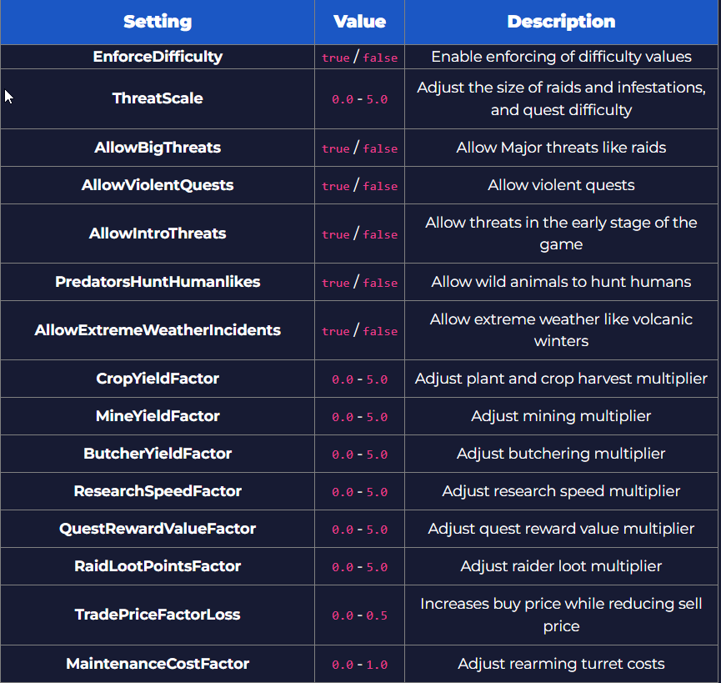This screenshot has width=721, height=683.
Task: Click the 0.0 - 1.0 value for MaintenanceCostFactor
Action: pyautogui.click(x=359, y=665)
